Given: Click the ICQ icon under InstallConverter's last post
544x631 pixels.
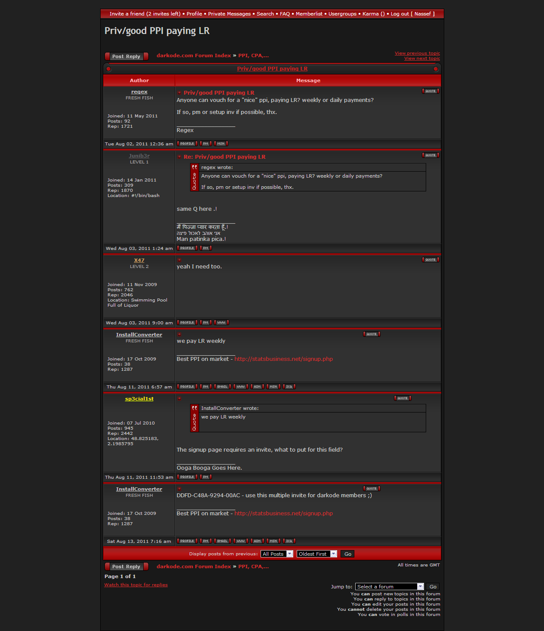Looking at the screenshot, I should pyautogui.click(x=289, y=541).
